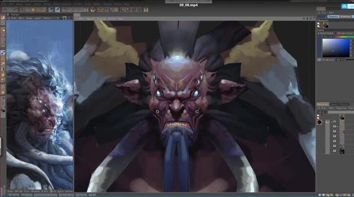Open the Colors panel File menu
Image resolution: width=354 pixels, height=197 pixels.
point(324,13)
